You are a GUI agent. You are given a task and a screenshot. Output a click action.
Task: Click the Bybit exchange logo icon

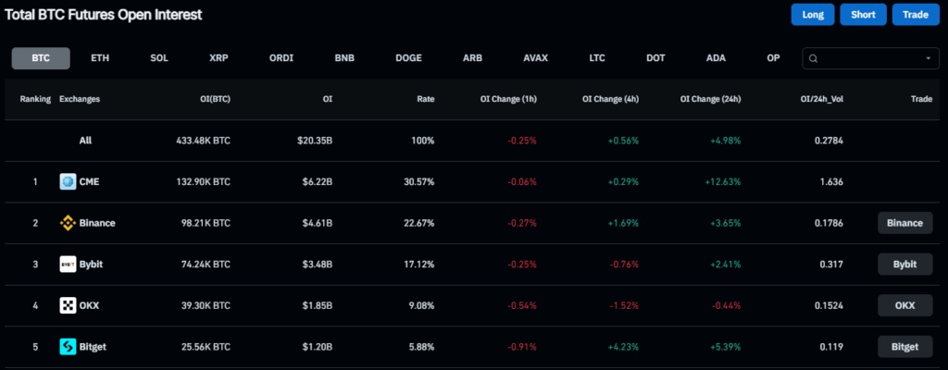67,264
